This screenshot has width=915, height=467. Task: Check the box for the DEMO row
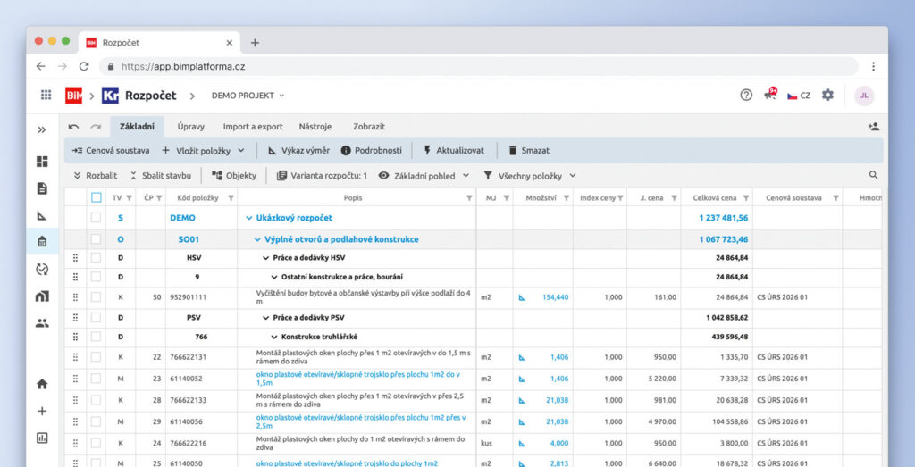97,218
